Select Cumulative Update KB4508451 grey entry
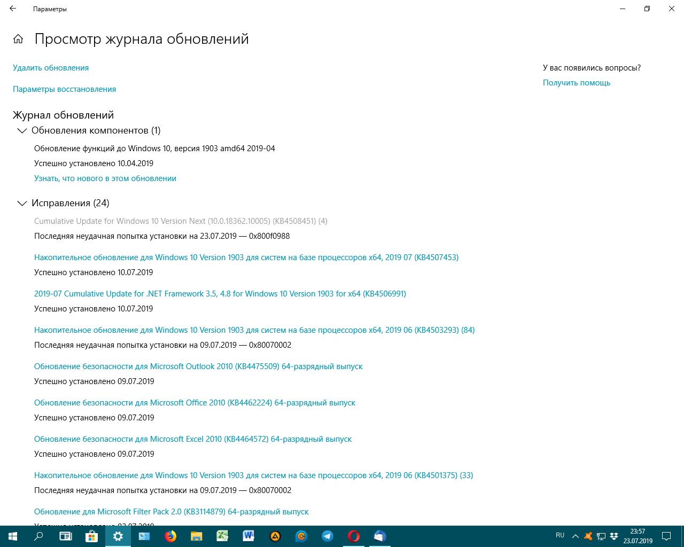 (181, 221)
